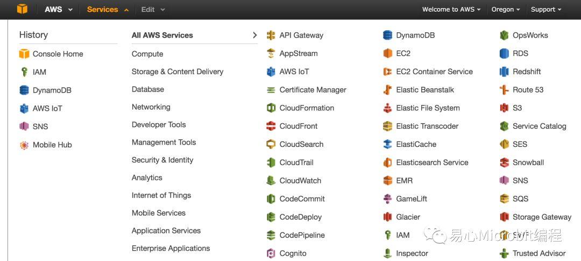Click the Route 53 icon
This screenshot has height=261, width=581.
[504, 90]
